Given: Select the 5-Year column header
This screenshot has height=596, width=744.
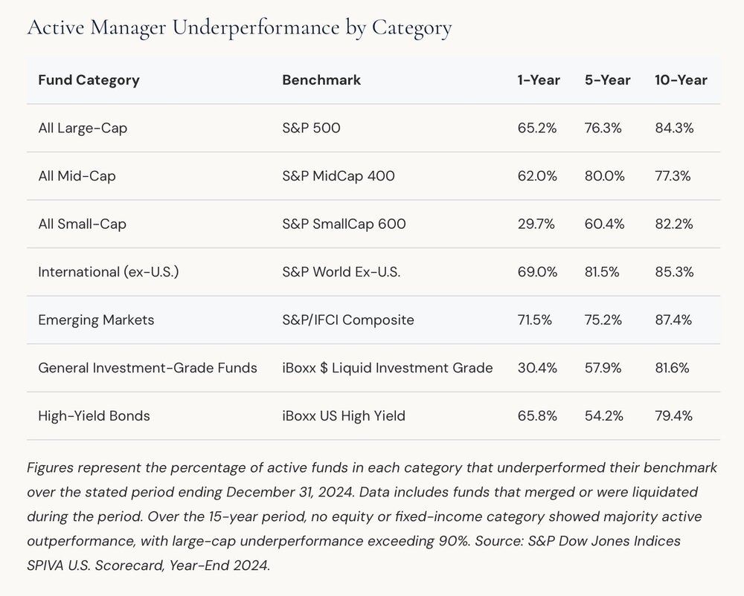Looking at the screenshot, I should [607, 80].
